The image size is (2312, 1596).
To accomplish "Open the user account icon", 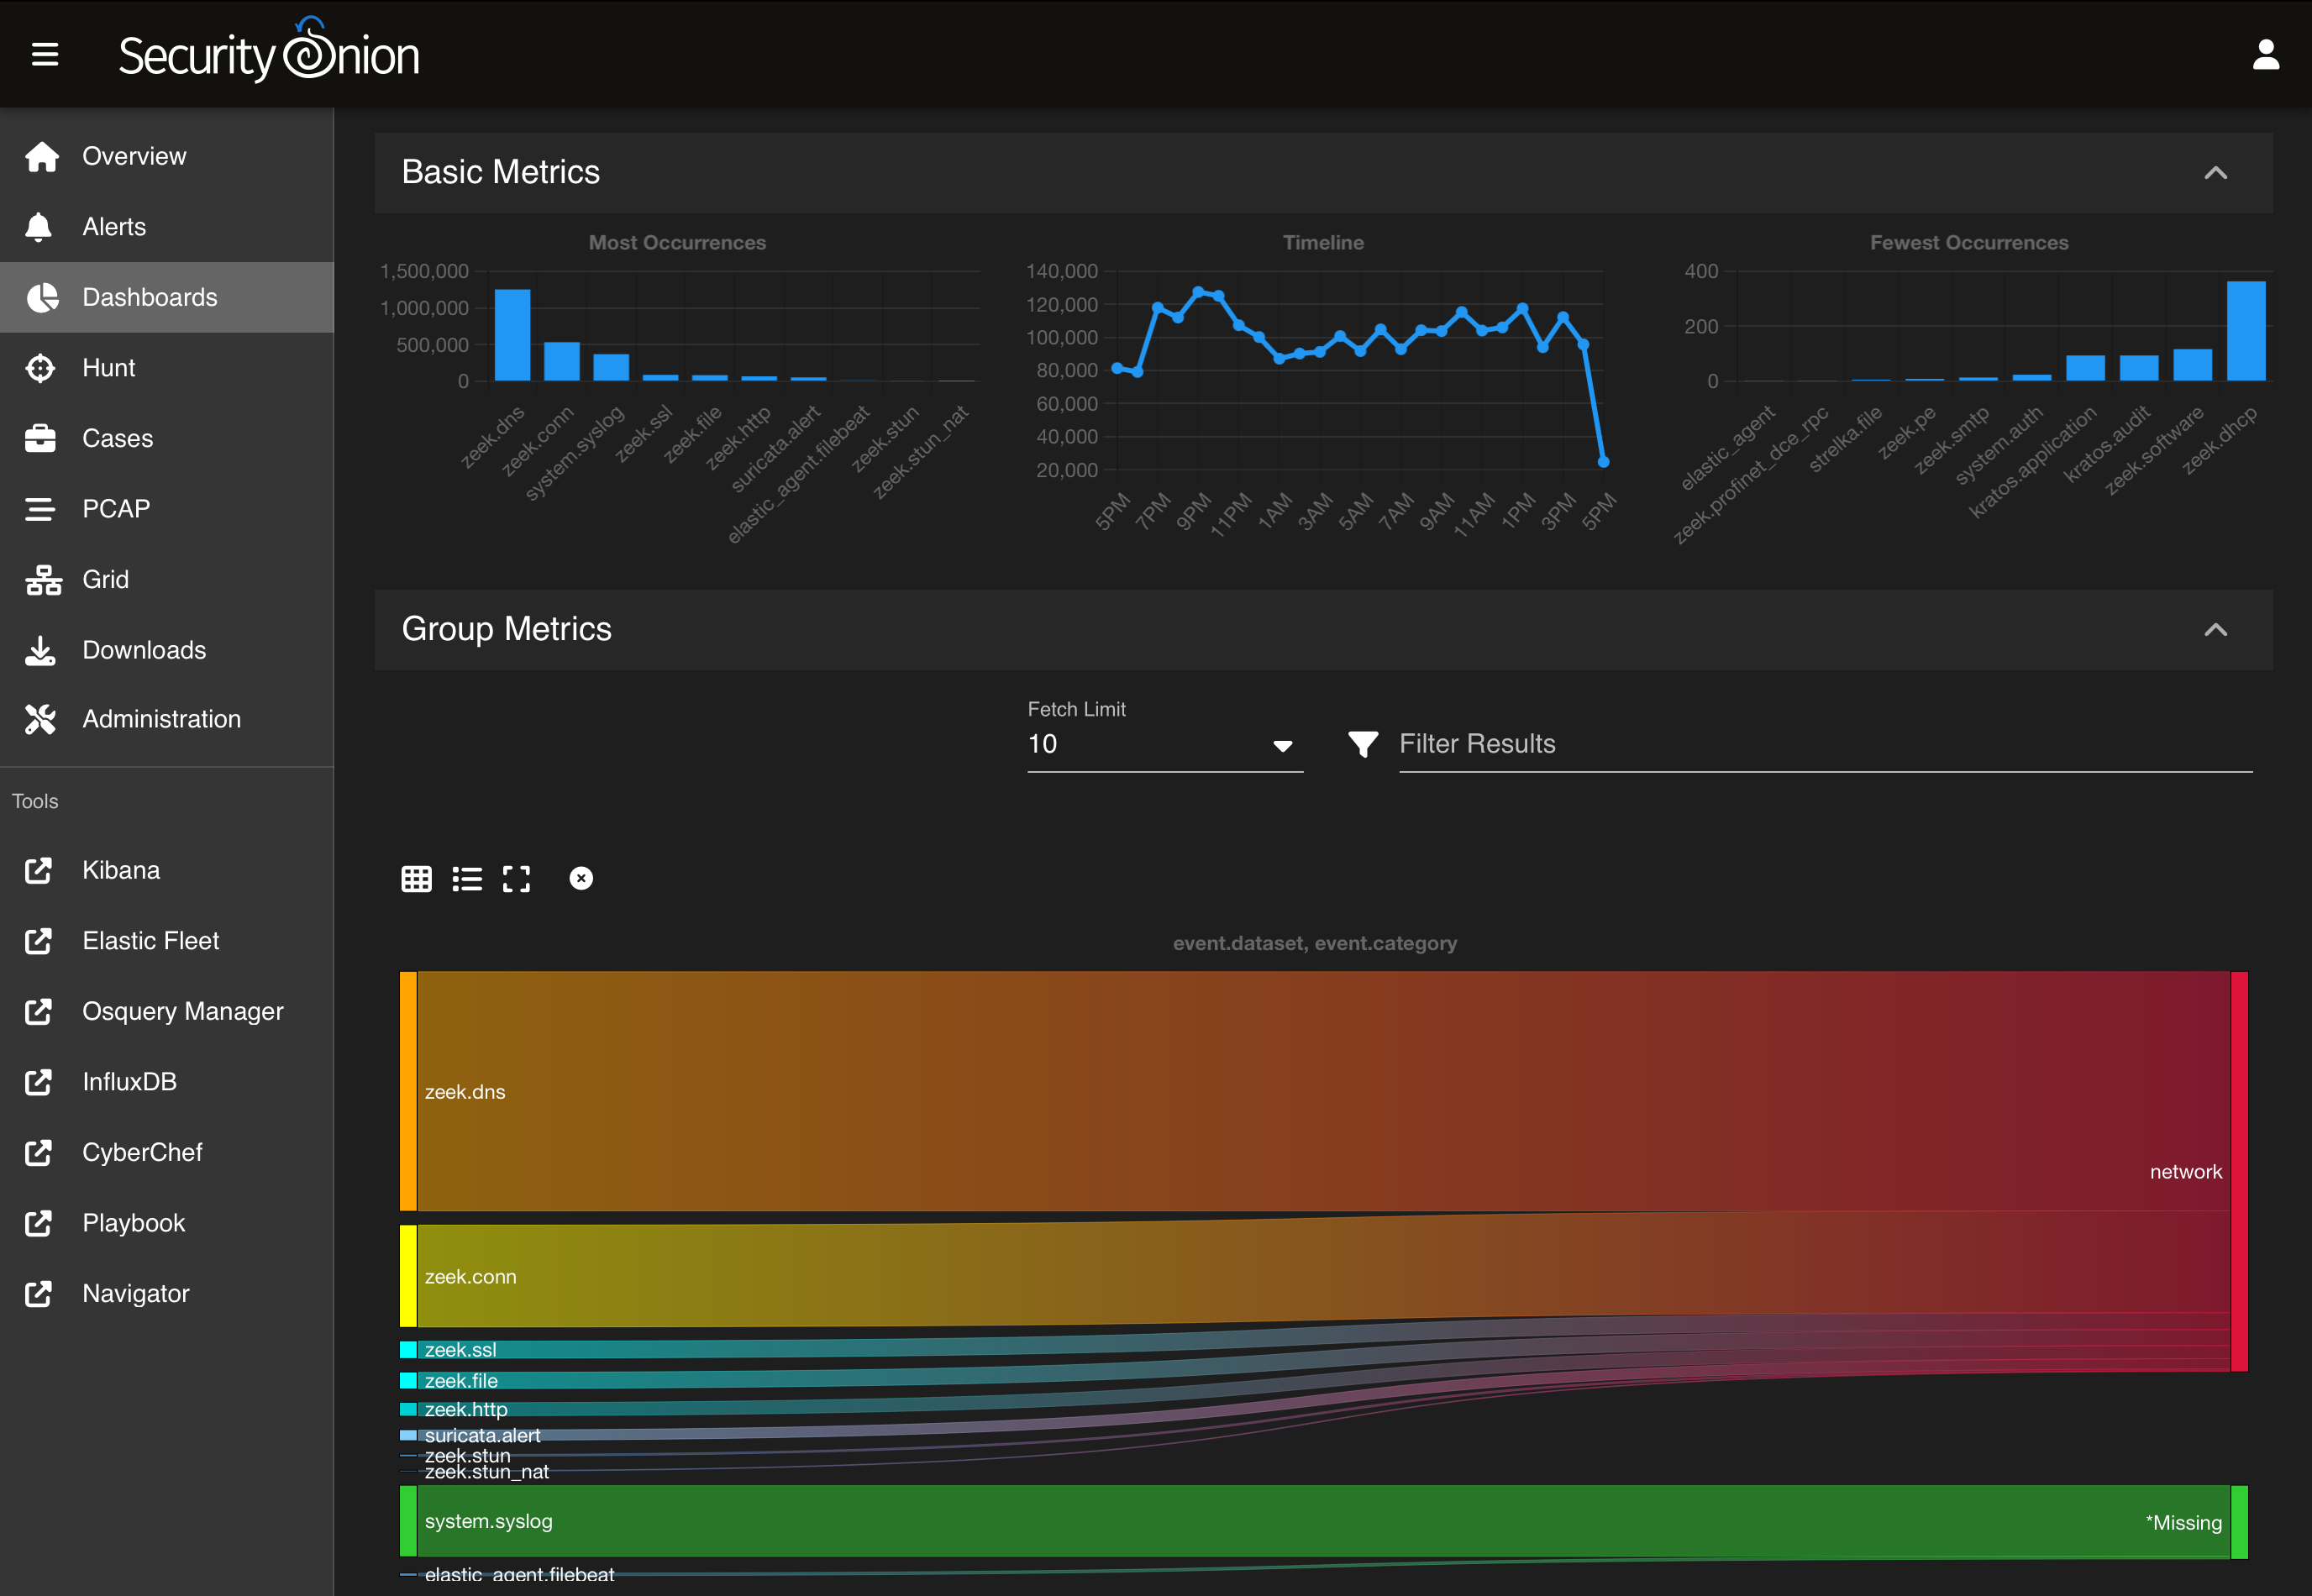I will (2265, 54).
